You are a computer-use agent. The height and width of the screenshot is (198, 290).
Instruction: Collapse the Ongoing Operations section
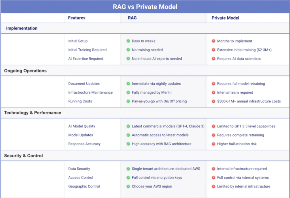[25, 71]
